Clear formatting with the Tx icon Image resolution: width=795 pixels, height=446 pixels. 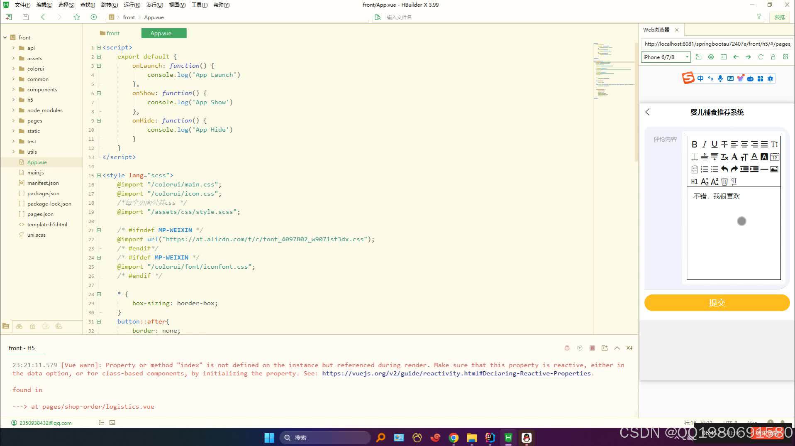pyautogui.click(x=724, y=157)
